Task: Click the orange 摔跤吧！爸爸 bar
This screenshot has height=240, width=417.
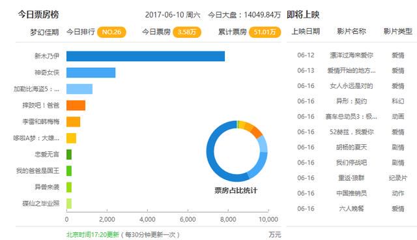Action: click(76, 106)
